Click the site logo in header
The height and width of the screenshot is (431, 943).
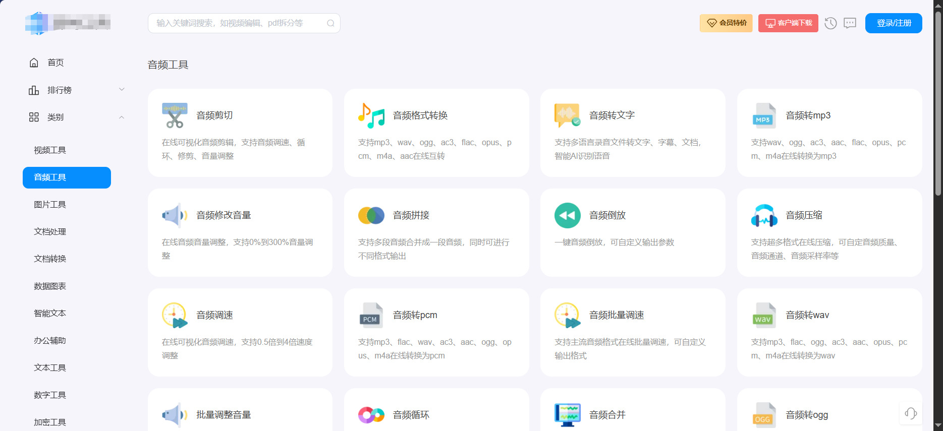coord(68,23)
